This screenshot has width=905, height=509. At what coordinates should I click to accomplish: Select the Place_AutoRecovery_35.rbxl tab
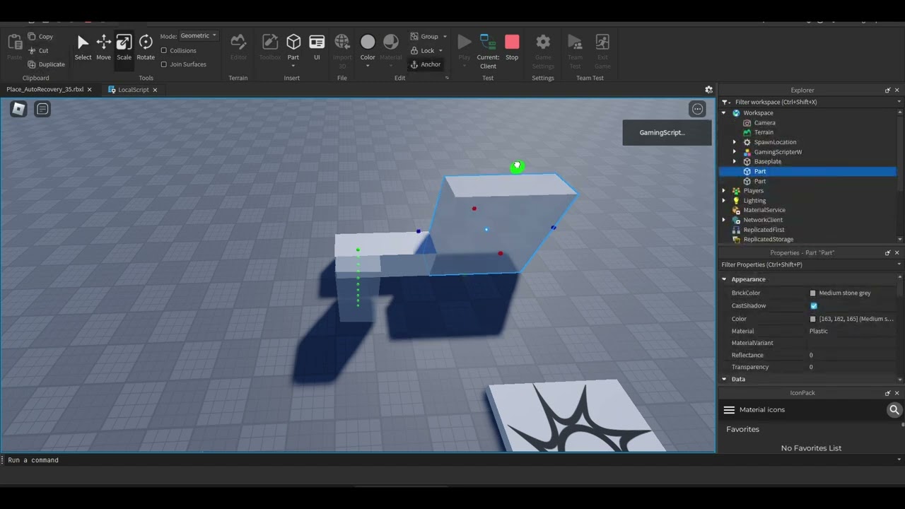click(x=45, y=90)
